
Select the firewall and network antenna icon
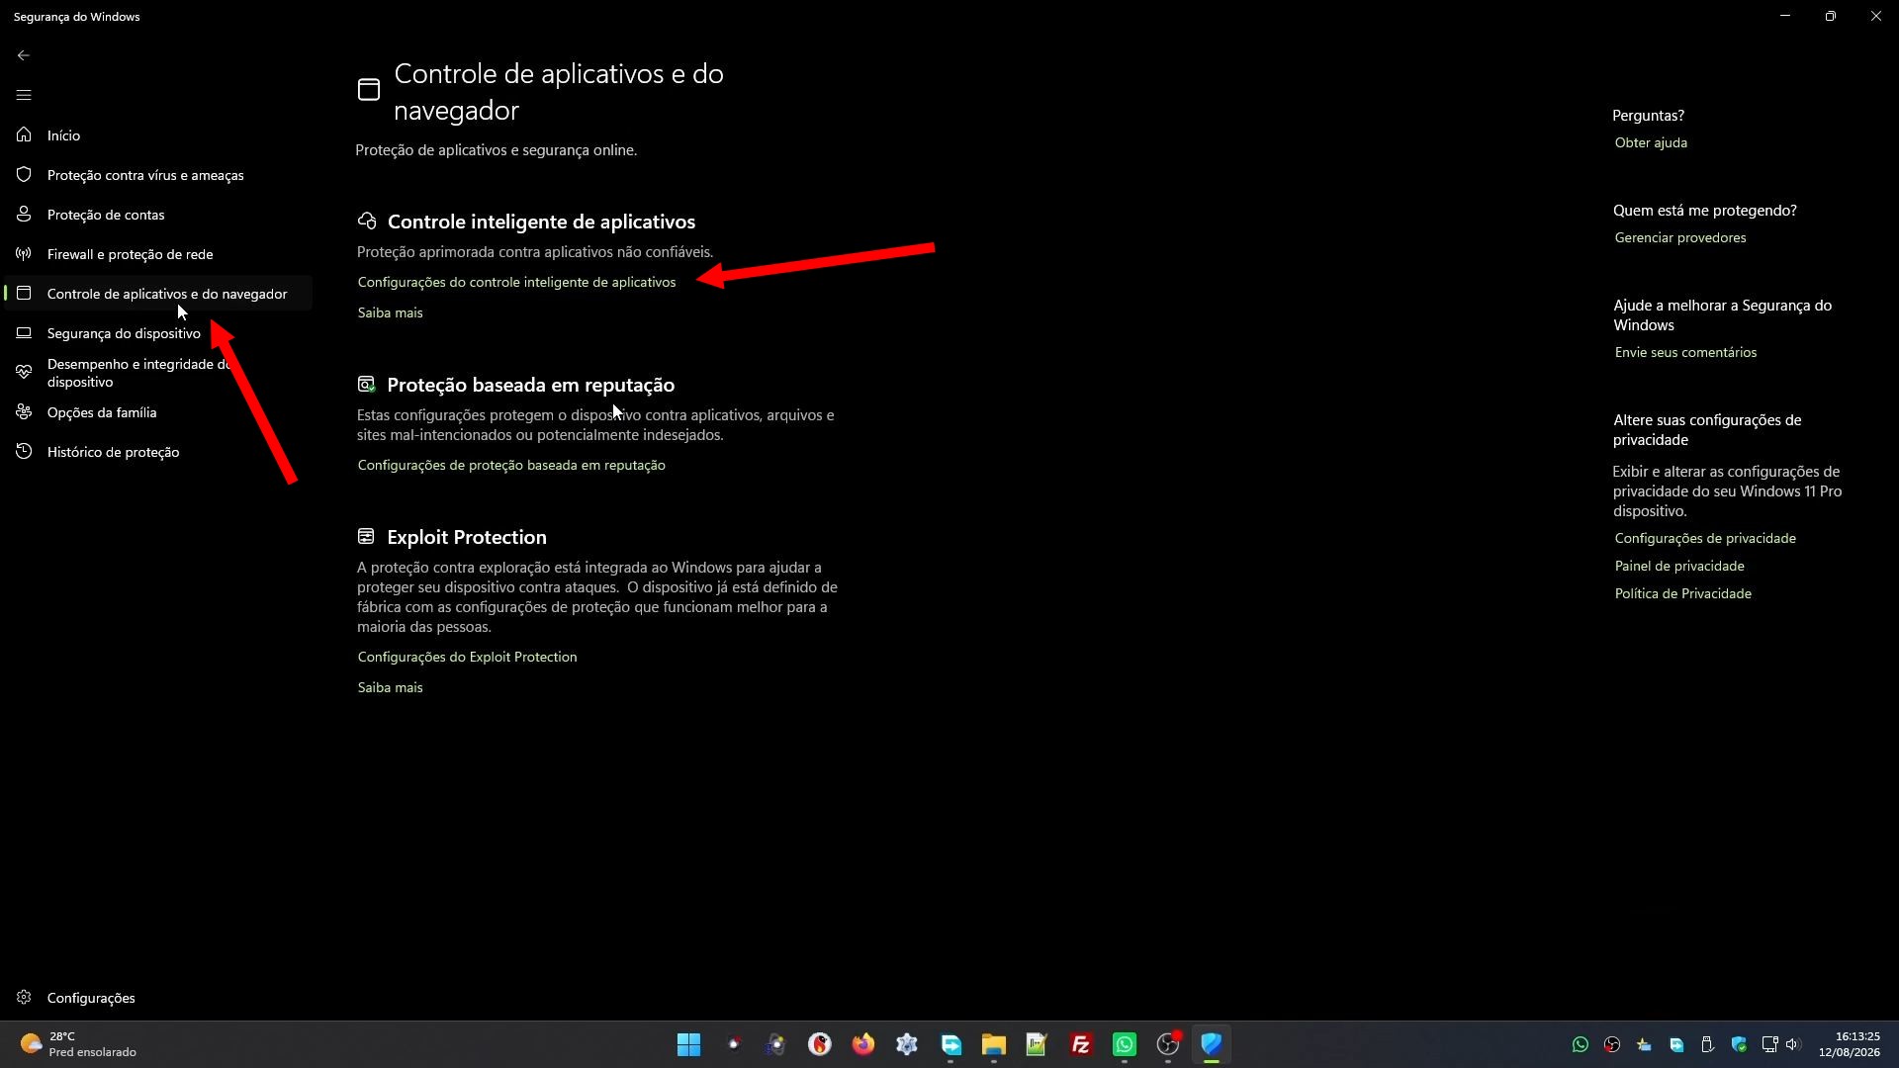coord(24,253)
